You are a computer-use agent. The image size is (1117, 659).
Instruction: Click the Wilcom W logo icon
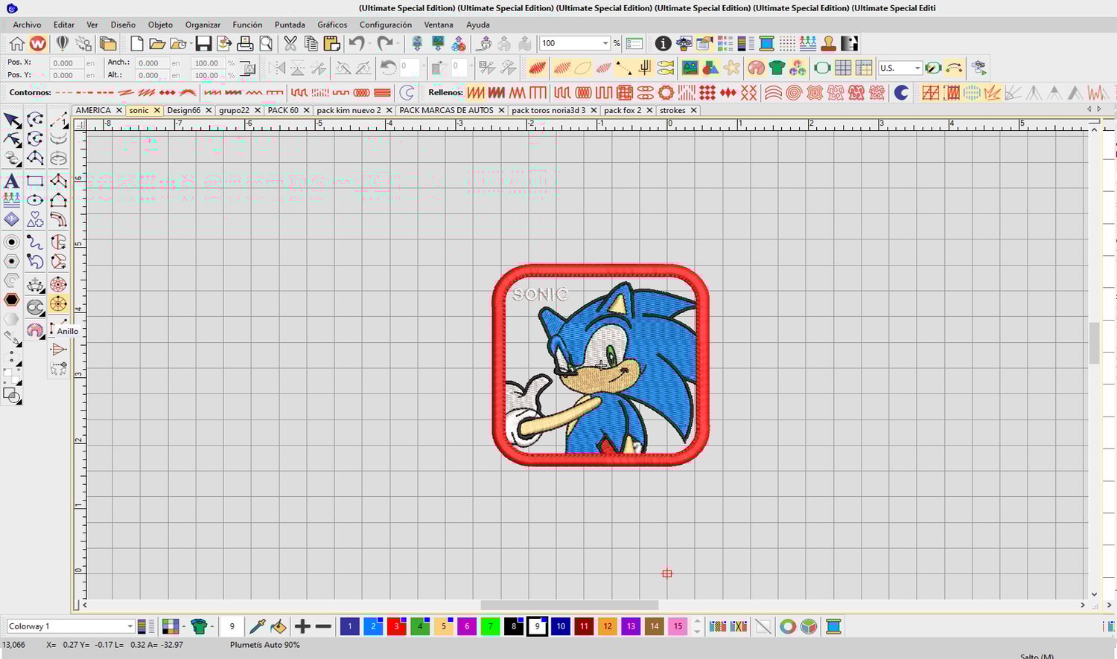tap(37, 43)
